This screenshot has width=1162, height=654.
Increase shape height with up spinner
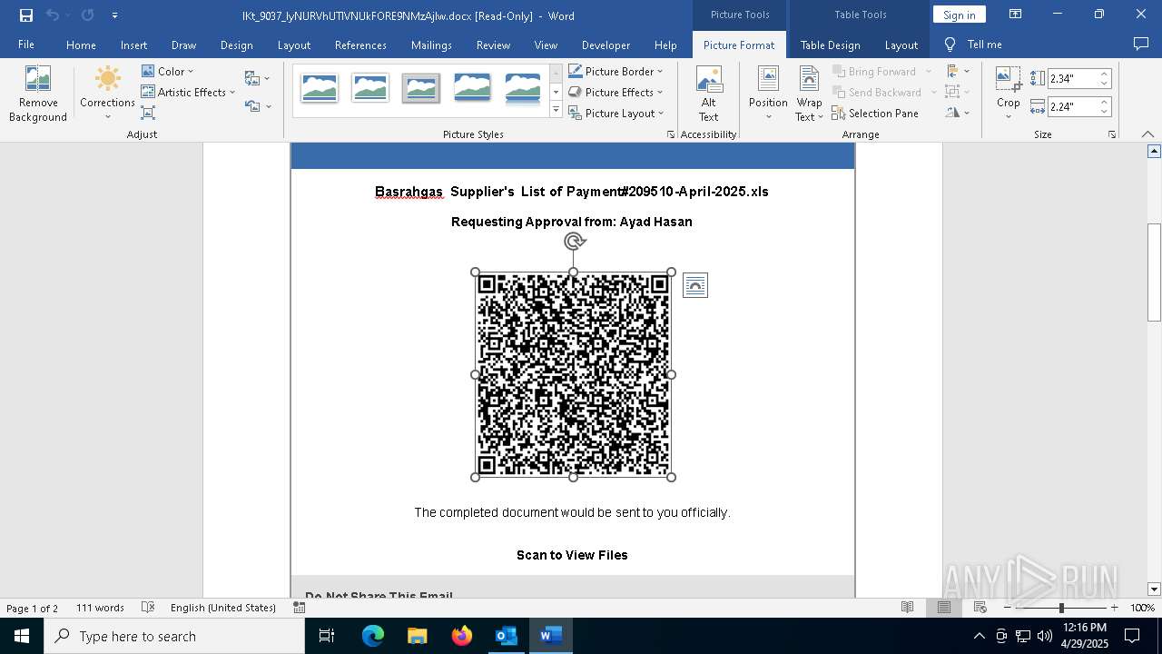click(x=1104, y=74)
